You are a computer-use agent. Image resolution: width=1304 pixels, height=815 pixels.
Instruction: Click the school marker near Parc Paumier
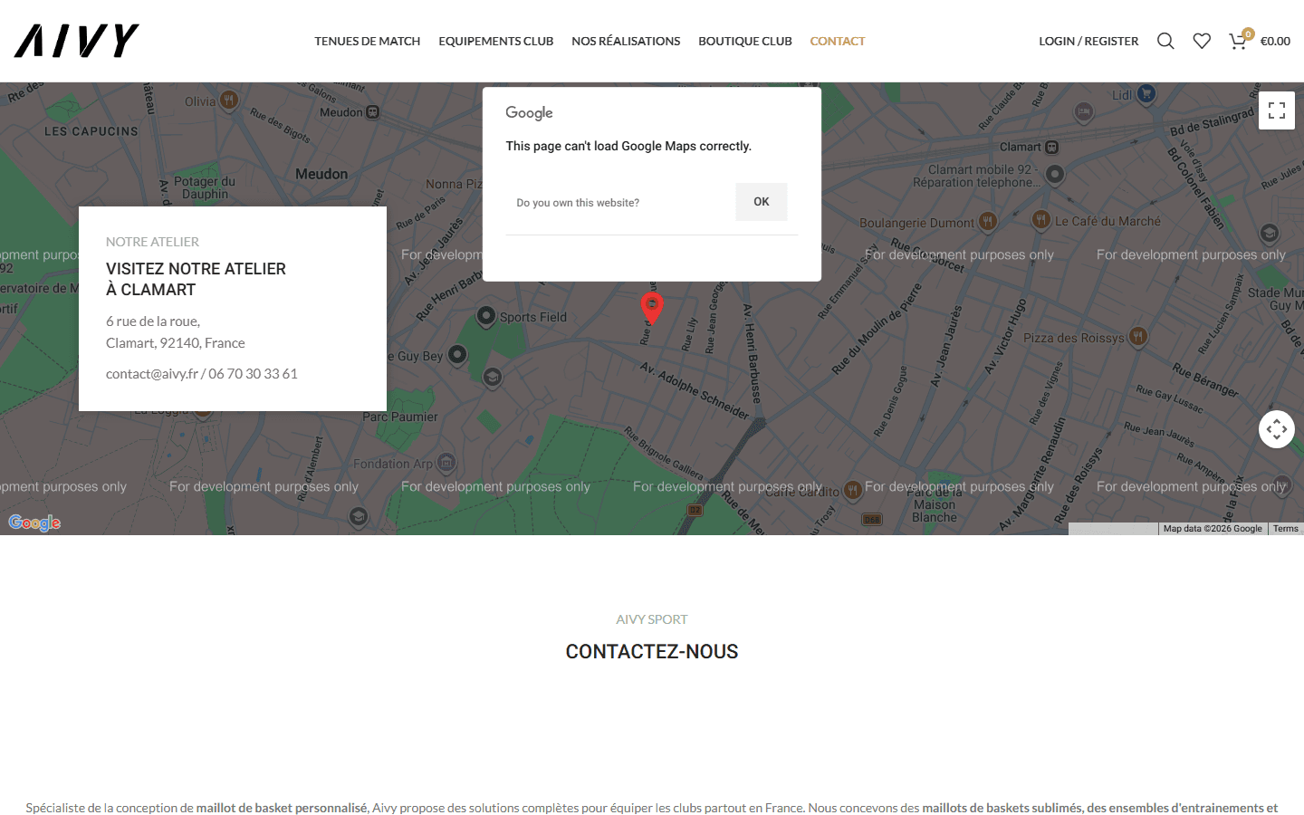(493, 377)
